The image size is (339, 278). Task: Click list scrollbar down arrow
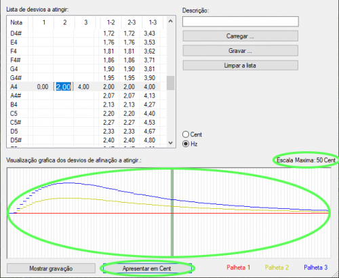point(171,143)
